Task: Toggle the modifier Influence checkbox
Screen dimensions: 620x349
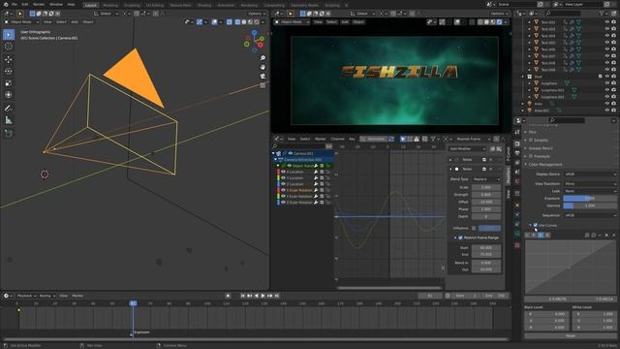Action: (x=474, y=229)
